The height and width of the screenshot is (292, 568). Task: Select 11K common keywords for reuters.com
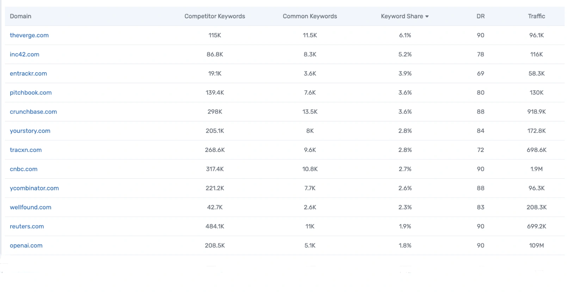[310, 226]
